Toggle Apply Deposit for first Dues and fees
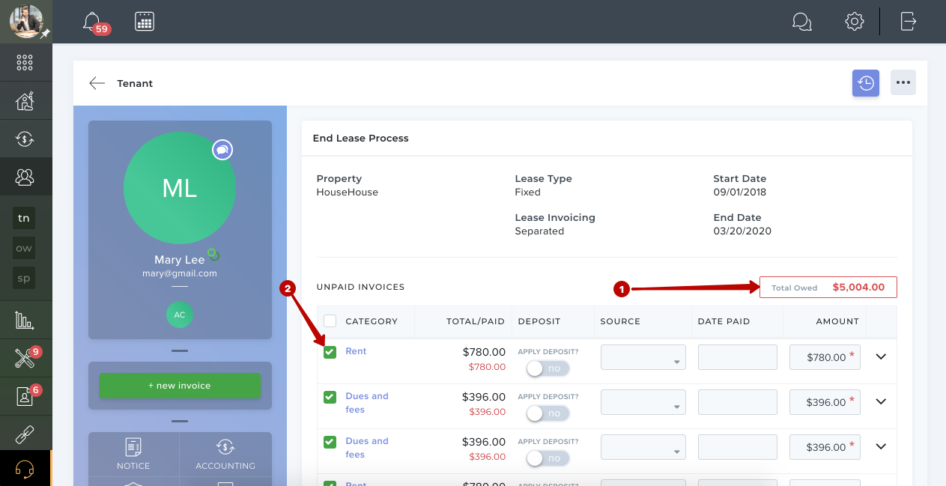Viewport: 946px width, 486px height. [x=548, y=413]
